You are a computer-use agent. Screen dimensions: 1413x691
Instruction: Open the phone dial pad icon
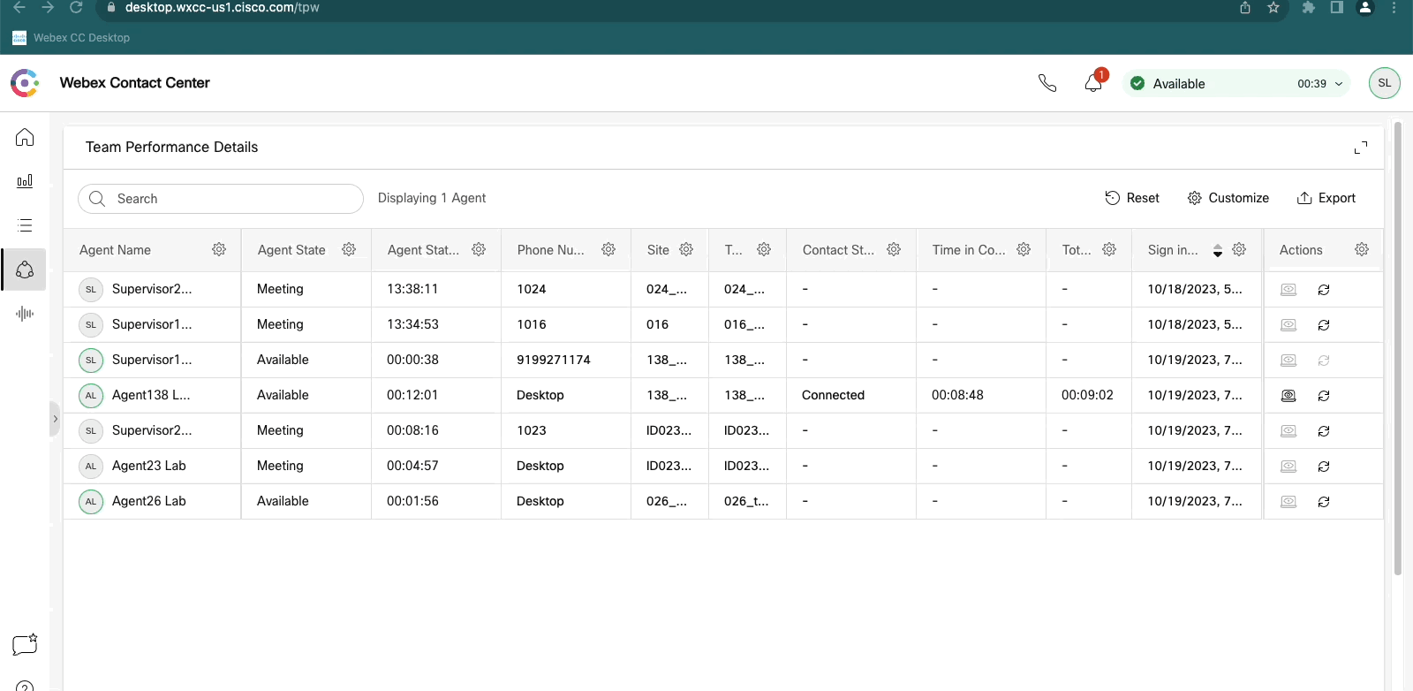pyautogui.click(x=1047, y=83)
